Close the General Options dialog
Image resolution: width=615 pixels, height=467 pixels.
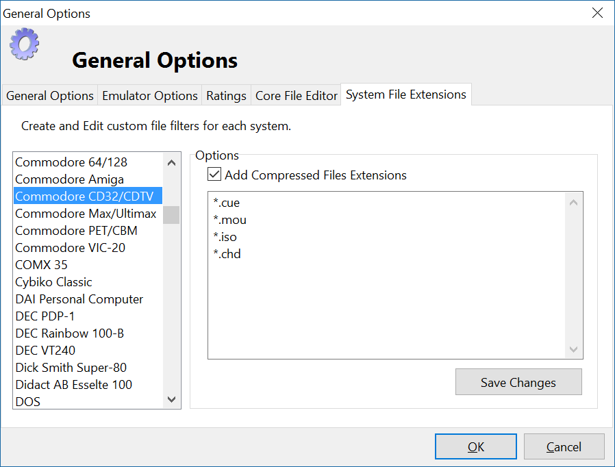[597, 13]
